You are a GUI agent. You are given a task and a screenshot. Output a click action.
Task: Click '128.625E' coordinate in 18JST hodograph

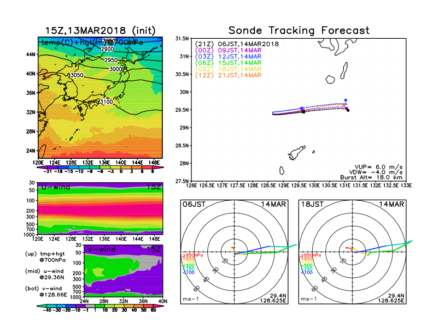click(x=391, y=301)
